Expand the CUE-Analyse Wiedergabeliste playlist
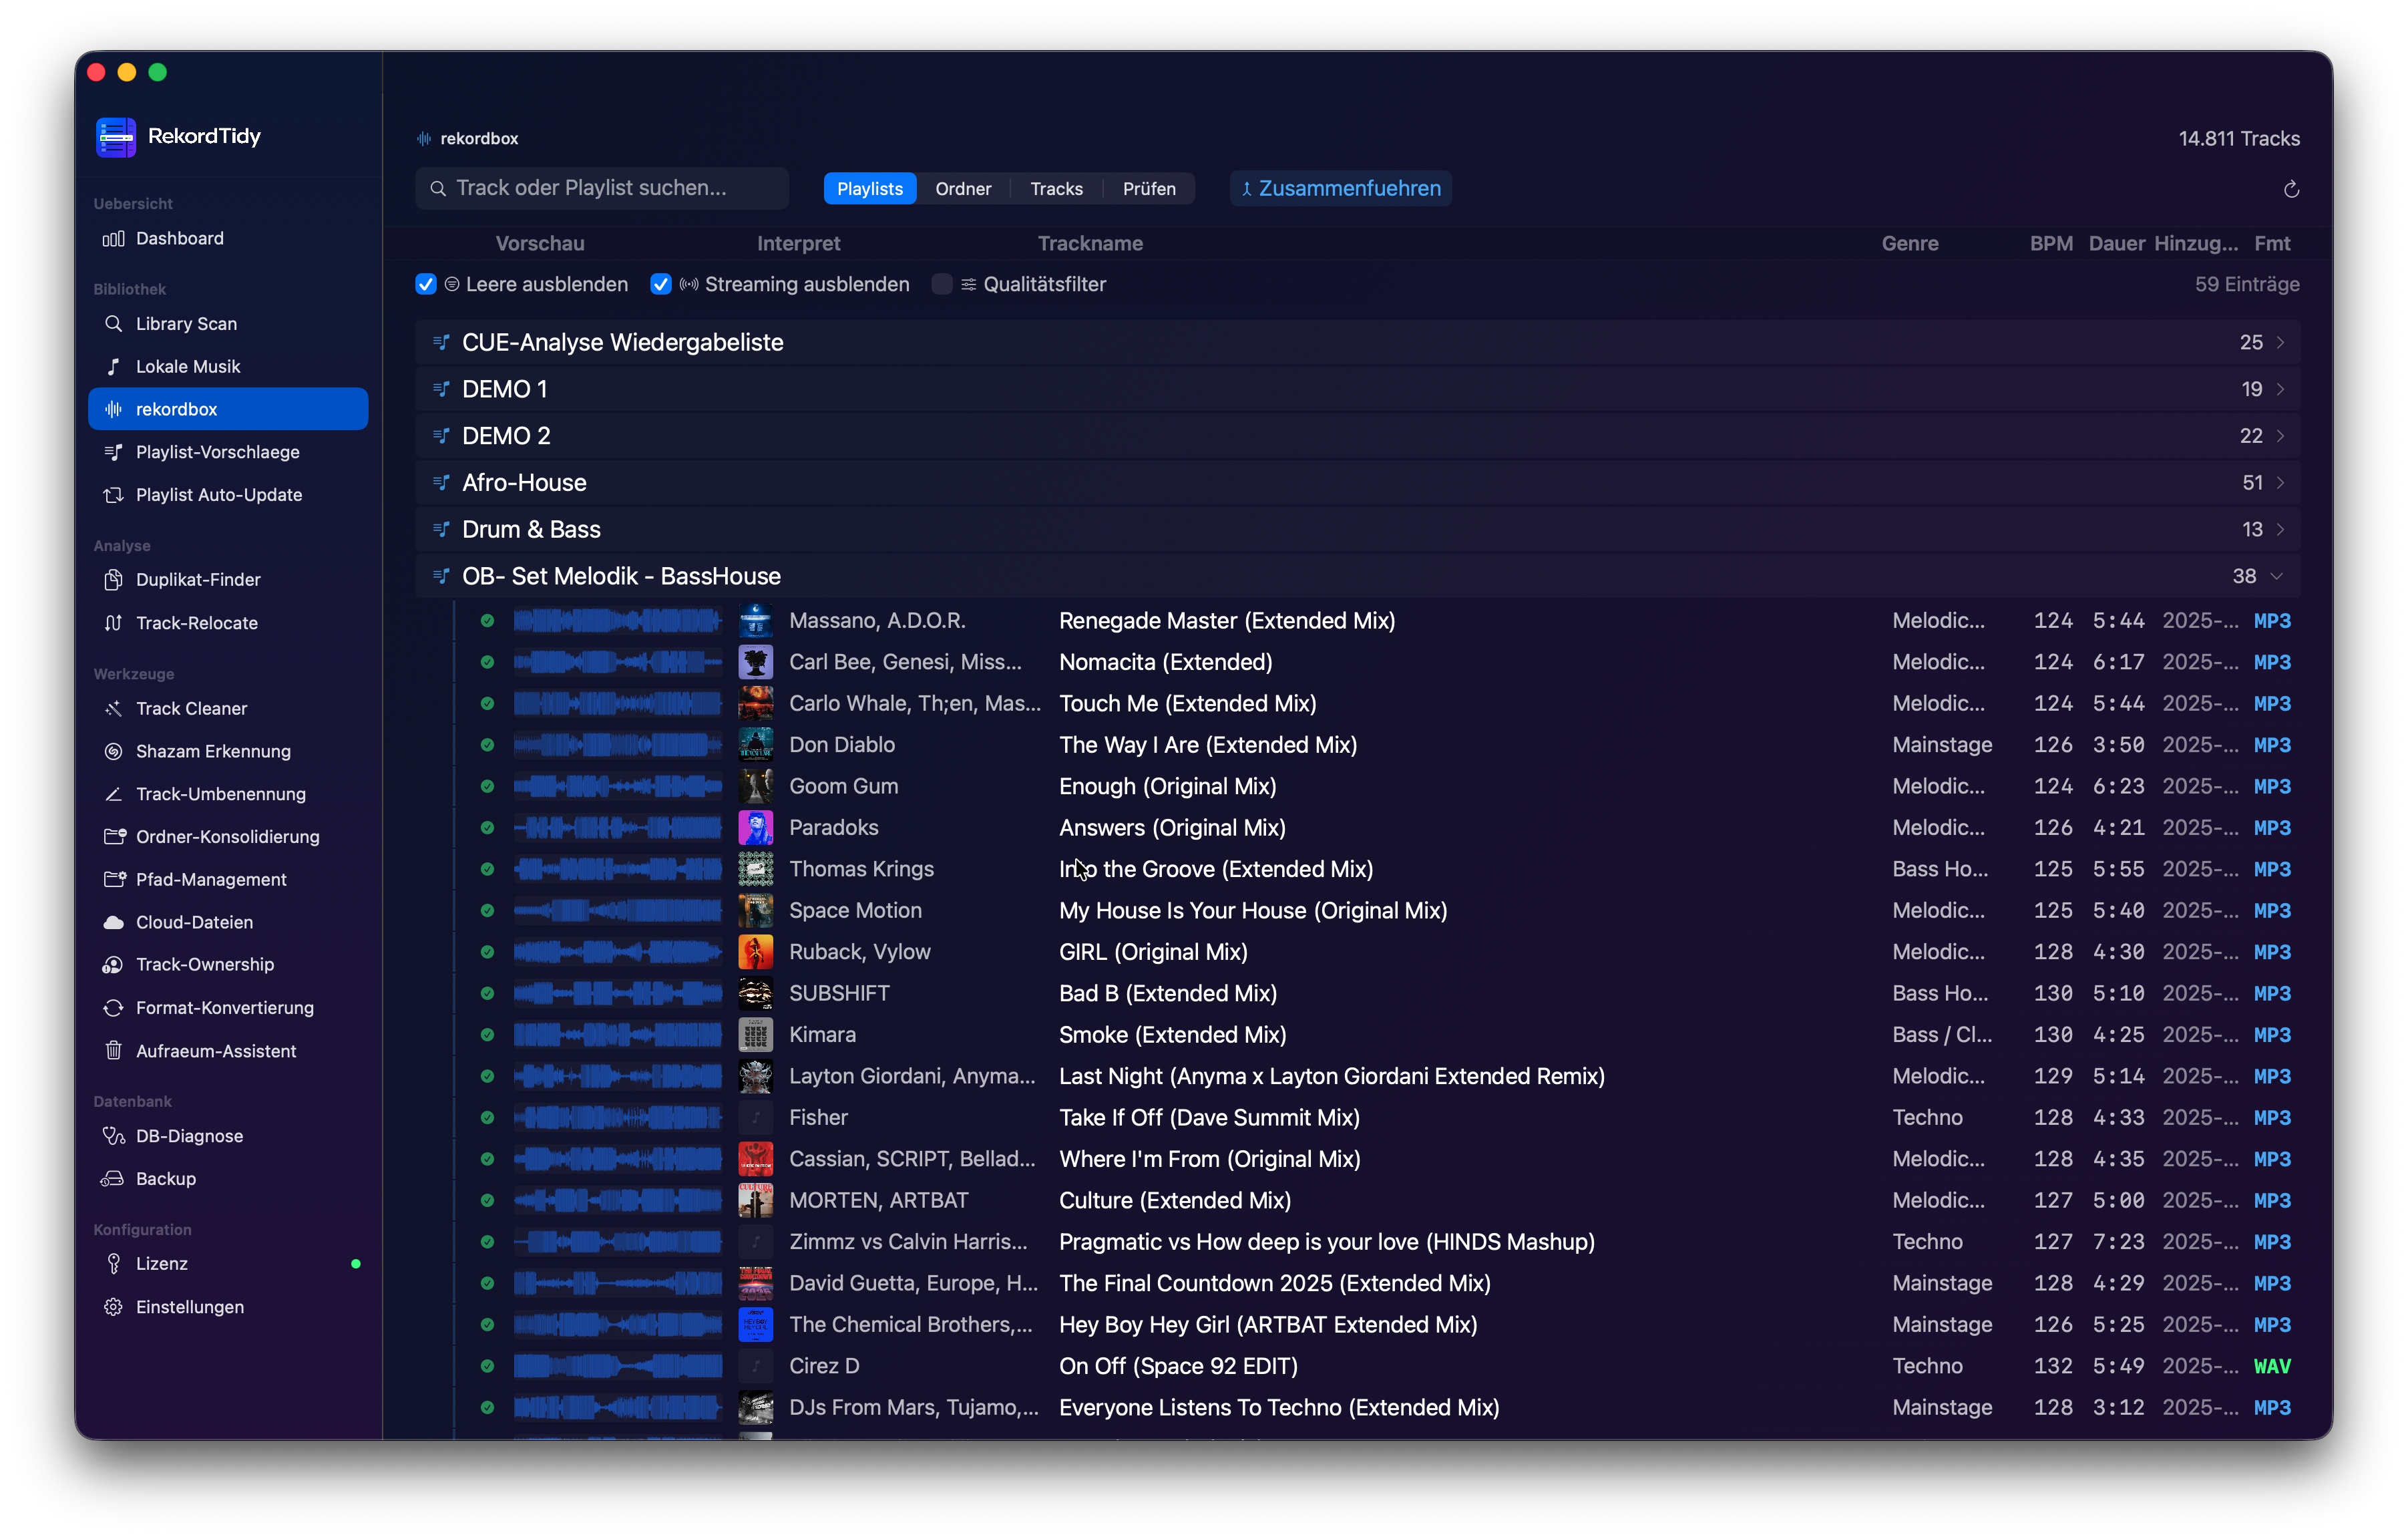2408x1539 pixels. 2280,342
